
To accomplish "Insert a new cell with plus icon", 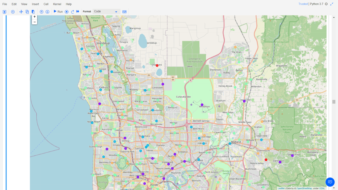I will pos(13,12).
